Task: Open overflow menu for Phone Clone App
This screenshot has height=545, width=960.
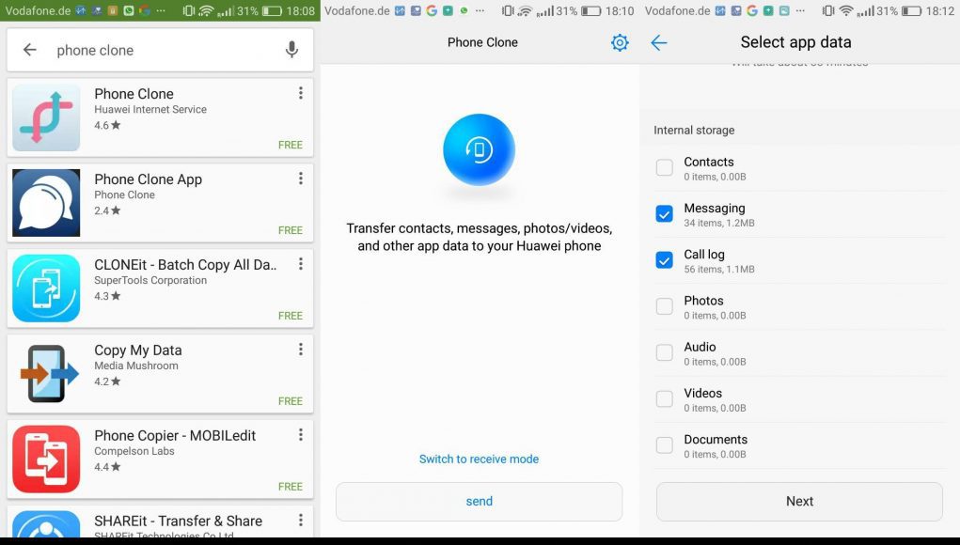Action: (301, 179)
